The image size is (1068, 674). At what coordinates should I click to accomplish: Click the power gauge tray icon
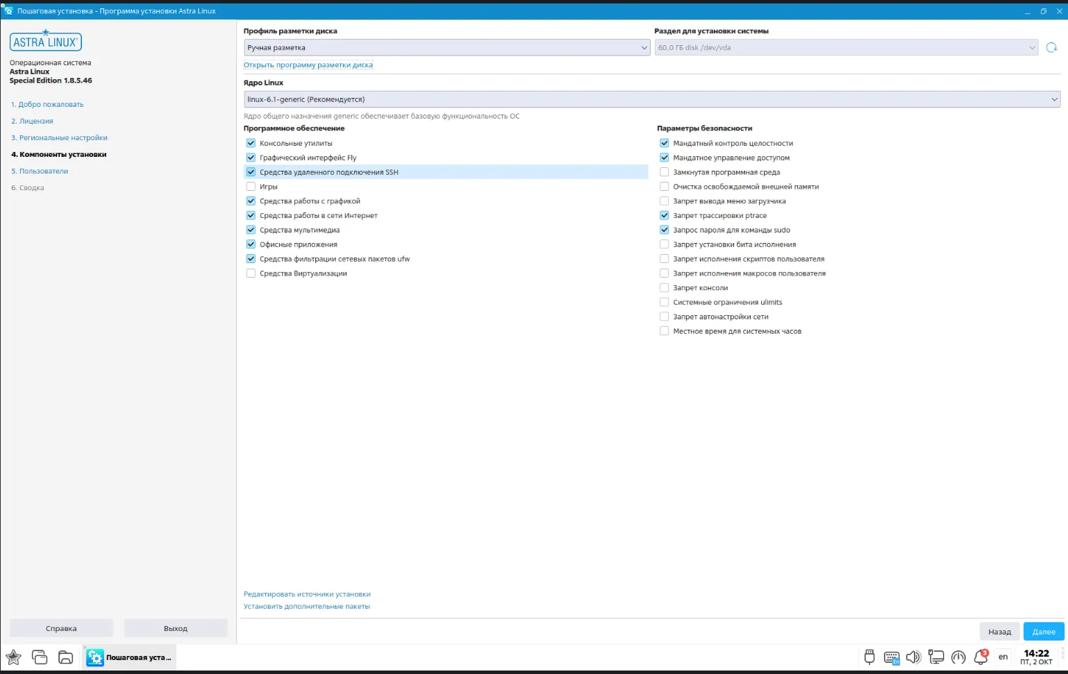pos(958,657)
